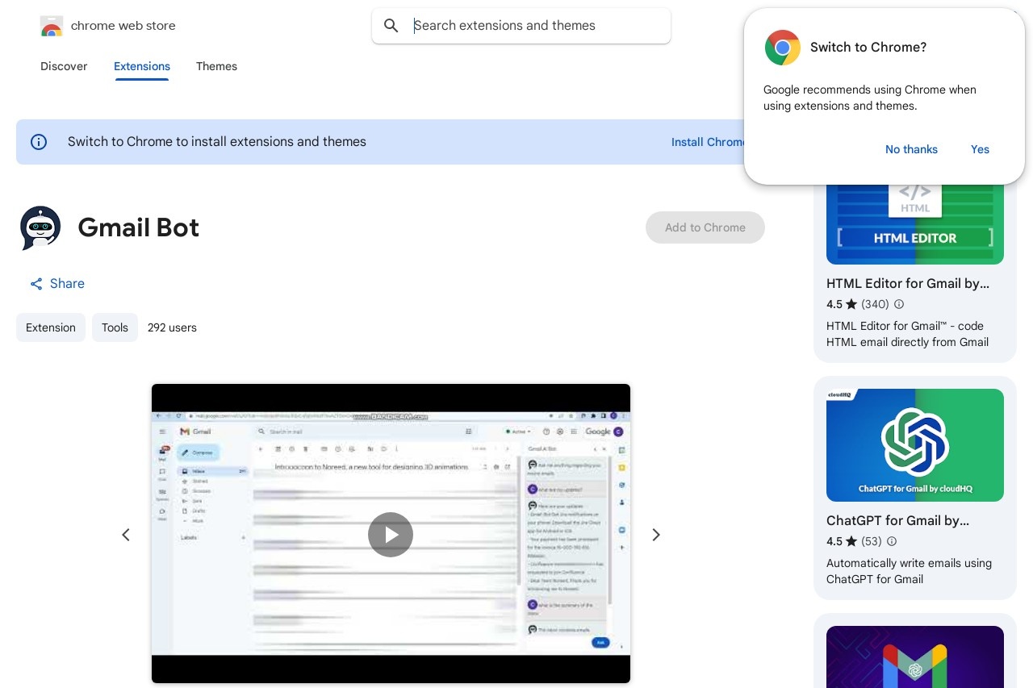Click the Add to Chrome button
1033x688 pixels.
[705, 227]
